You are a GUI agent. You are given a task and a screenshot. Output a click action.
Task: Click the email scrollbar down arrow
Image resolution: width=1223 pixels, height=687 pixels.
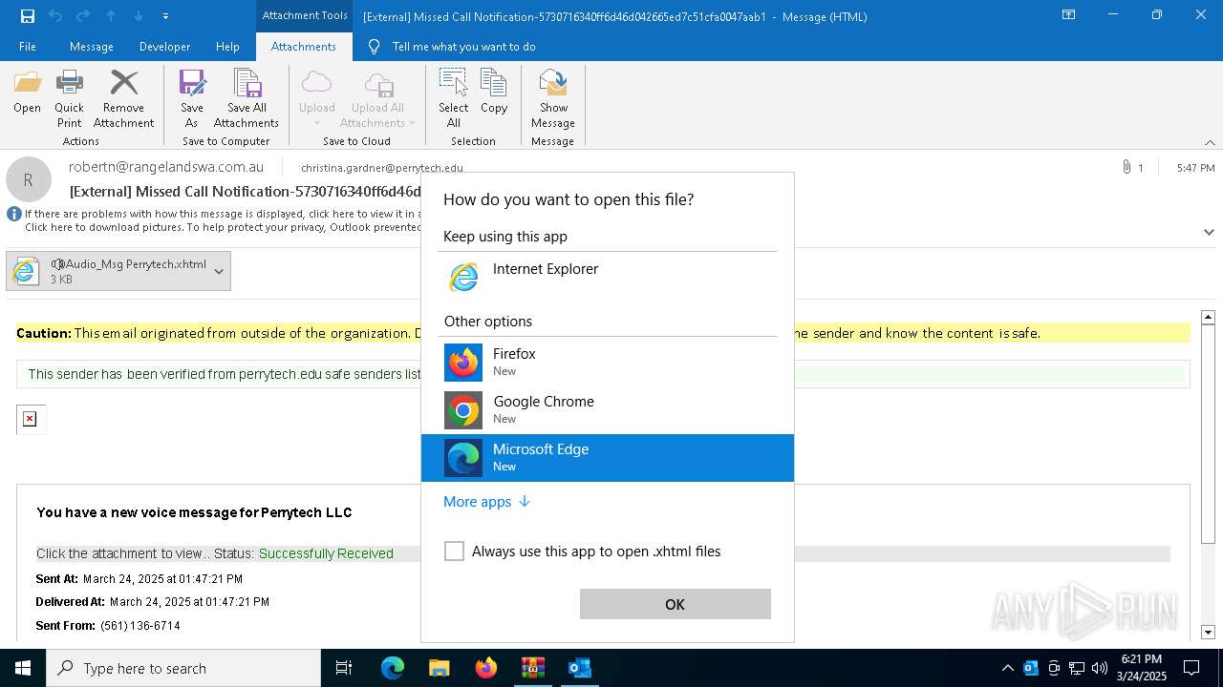tap(1208, 632)
